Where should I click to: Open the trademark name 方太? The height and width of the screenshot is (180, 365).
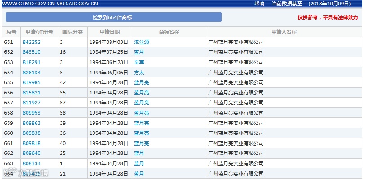click(139, 73)
